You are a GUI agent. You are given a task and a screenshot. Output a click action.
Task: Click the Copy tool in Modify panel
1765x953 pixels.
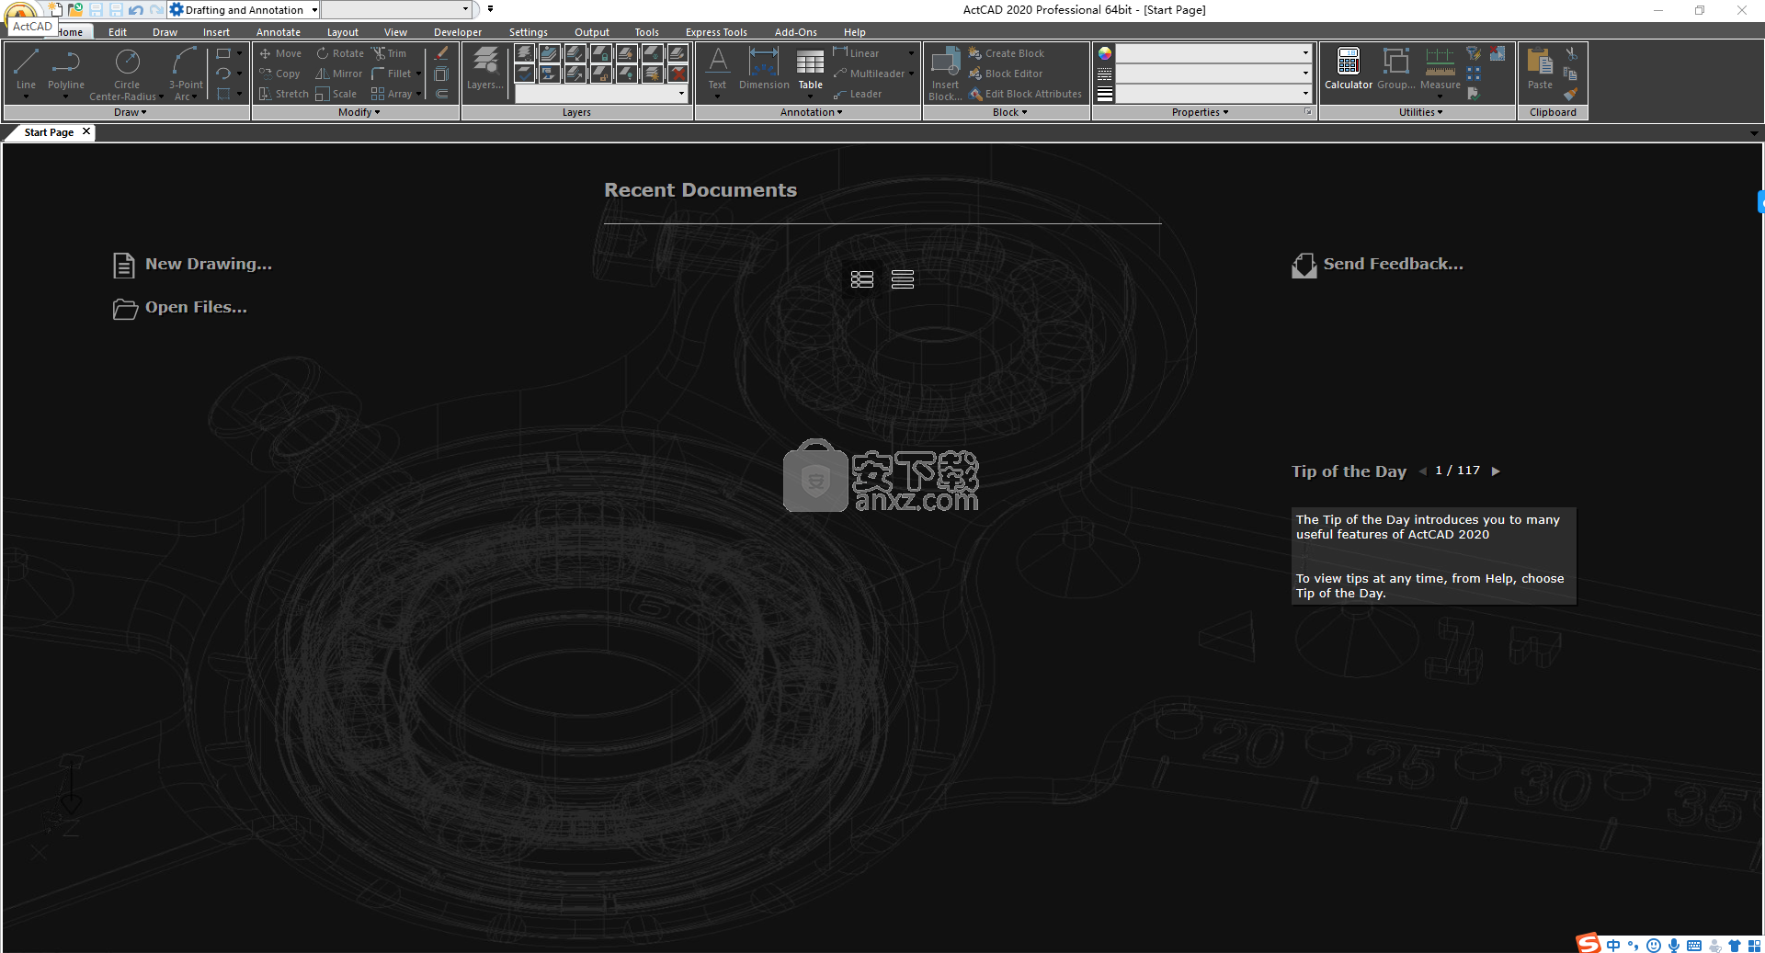tap(280, 74)
